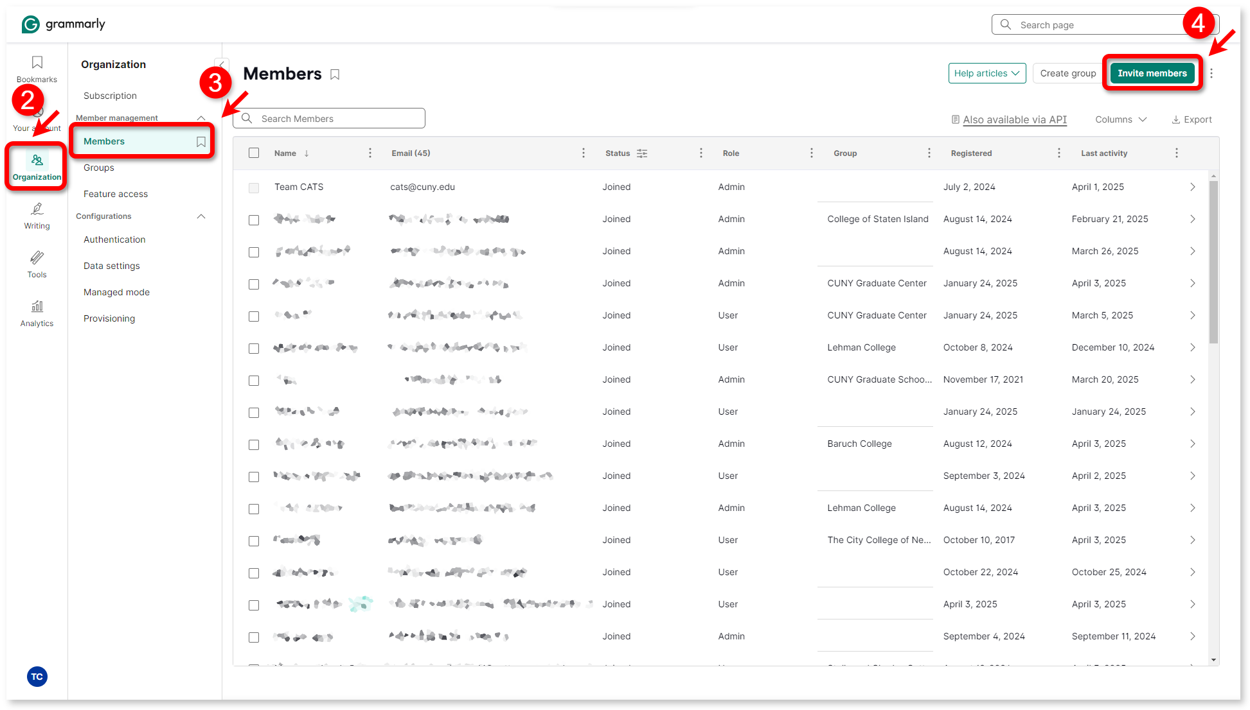Open Provisioning settings
This screenshot has height=710, width=1250.
pyautogui.click(x=109, y=318)
